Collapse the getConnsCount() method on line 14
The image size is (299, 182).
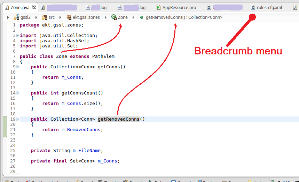(x=17, y=93)
